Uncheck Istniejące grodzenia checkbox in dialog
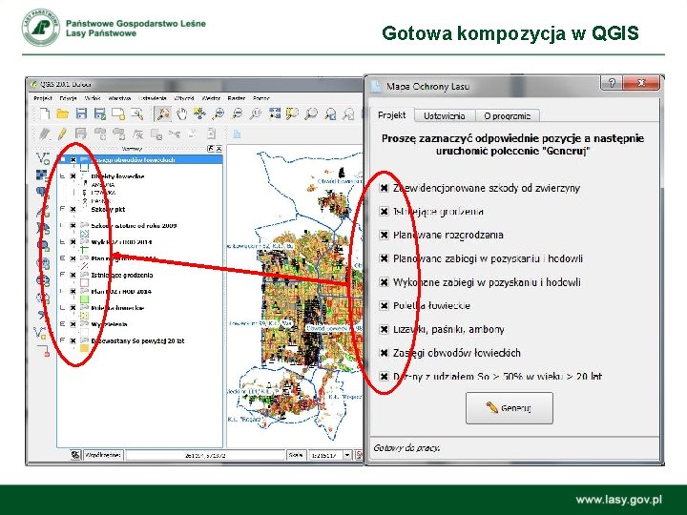Screen dimensions: 687x515 tap(384, 211)
